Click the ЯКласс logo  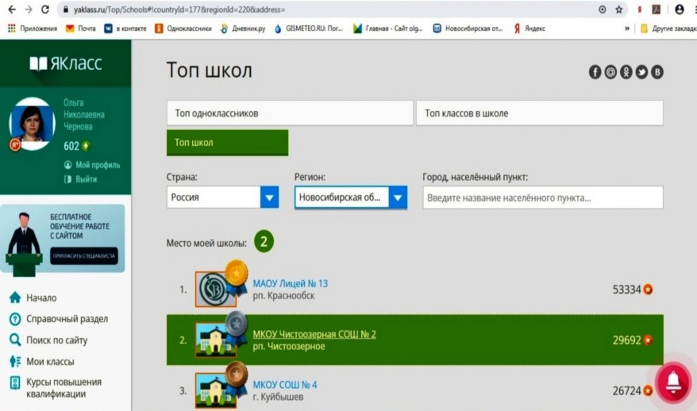tap(66, 63)
